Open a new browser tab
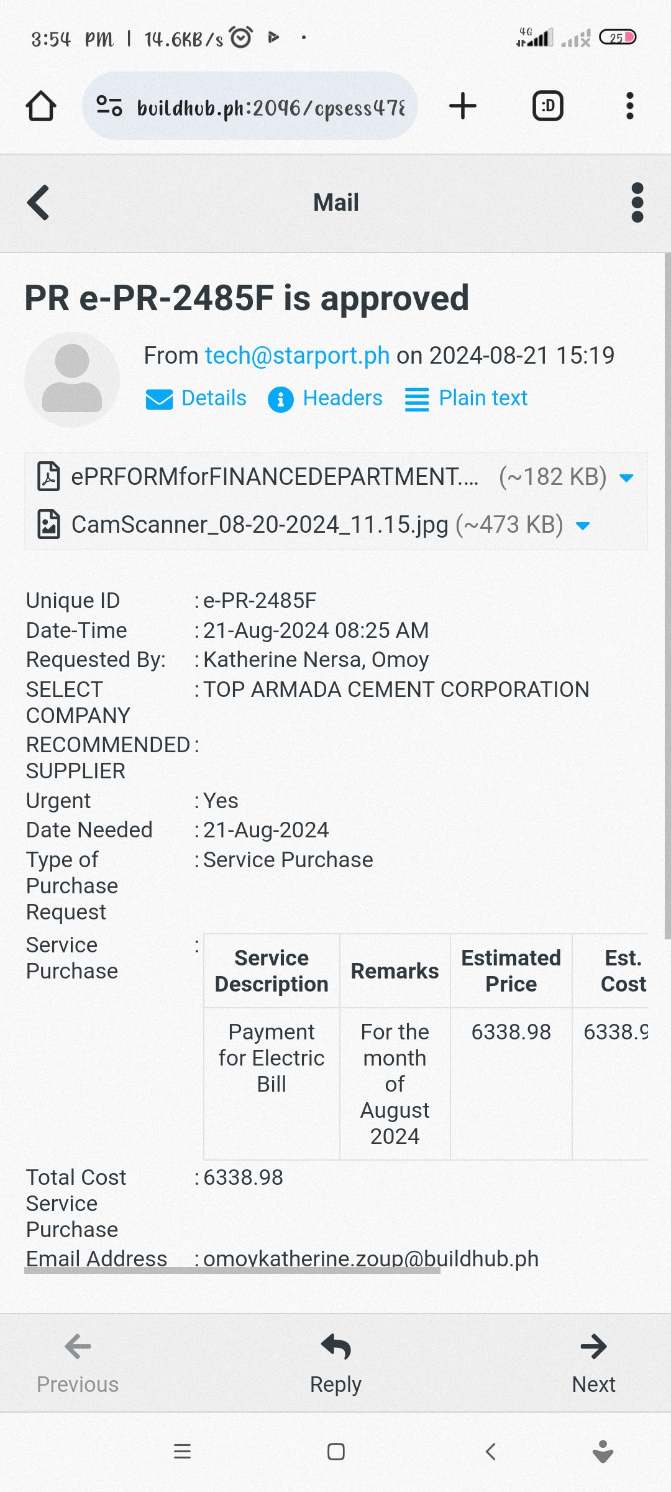 (x=463, y=106)
